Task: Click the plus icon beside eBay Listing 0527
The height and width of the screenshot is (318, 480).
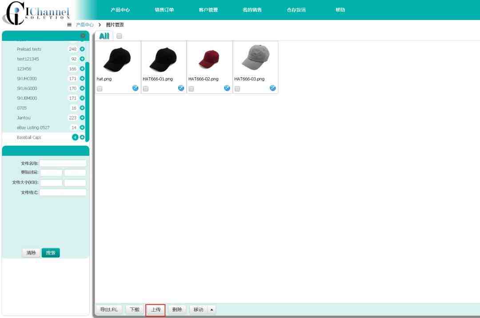Action: coord(82,127)
